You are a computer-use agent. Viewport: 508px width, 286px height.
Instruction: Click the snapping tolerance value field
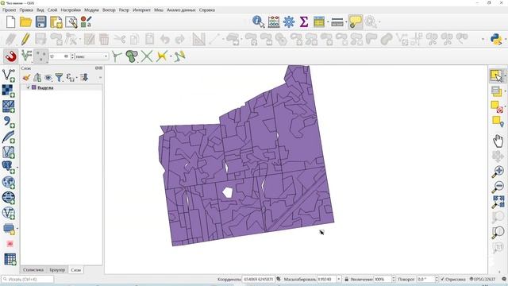tap(60, 56)
